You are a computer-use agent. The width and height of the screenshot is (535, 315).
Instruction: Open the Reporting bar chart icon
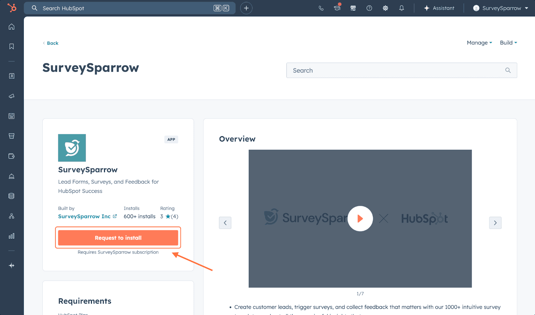pos(12,236)
